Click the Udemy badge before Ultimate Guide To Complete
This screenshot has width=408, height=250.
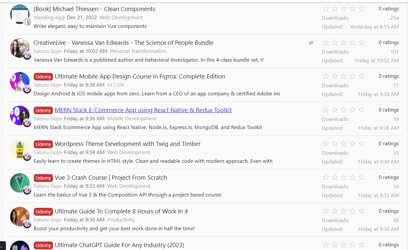[x=43, y=212]
